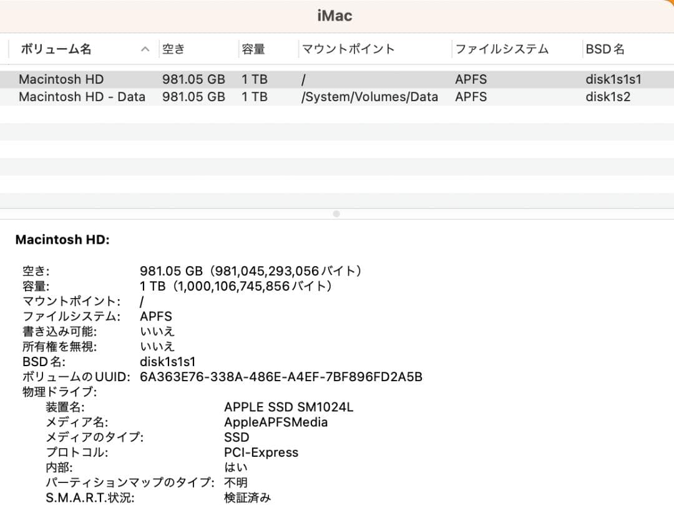This screenshot has width=674, height=523.
Task: Click the iMac window title
Action: [x=336, y=15]
